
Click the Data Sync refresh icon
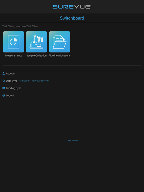coord(4,81)
